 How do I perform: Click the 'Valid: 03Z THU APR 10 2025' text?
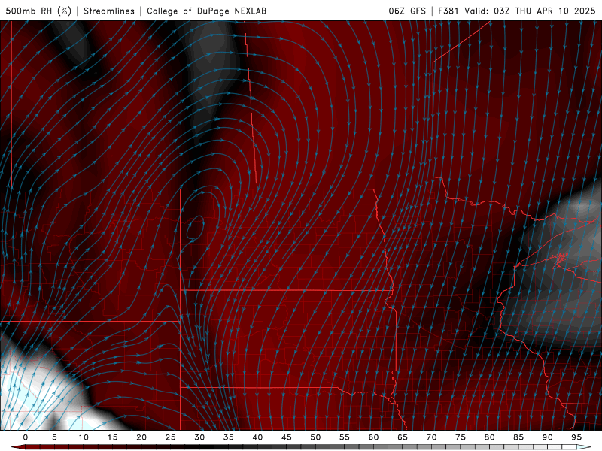tap(530, 11)
